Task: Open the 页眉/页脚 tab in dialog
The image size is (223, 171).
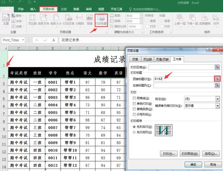Action: click(x=162, y=59)
